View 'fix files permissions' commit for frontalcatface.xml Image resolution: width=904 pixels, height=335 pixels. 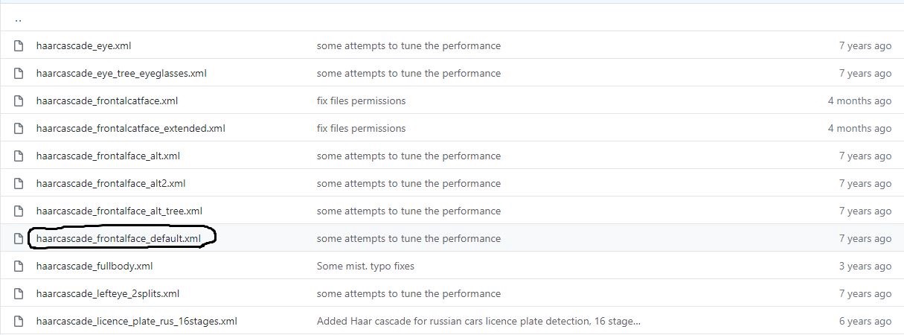(361, 100)
